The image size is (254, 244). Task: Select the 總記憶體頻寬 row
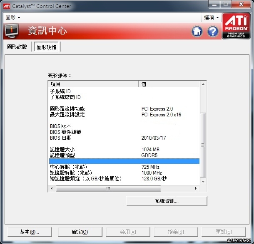(124, 179)
